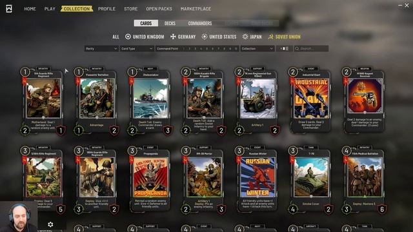Select the Kazakh Rifle Brigade card
This screenshot has height=232, width=413.
pyautogui.click(x=203, y=101)
